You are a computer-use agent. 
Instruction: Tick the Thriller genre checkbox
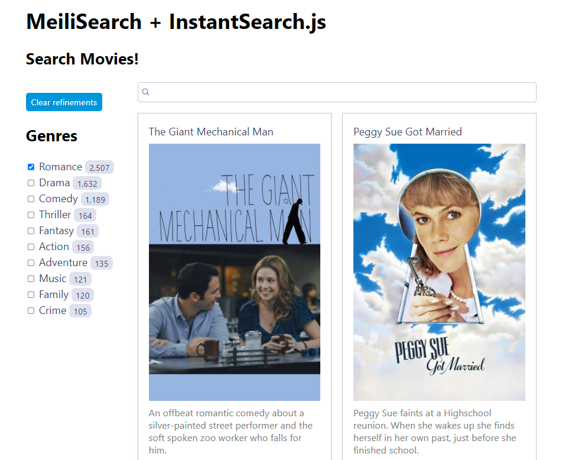coord(31,215)
